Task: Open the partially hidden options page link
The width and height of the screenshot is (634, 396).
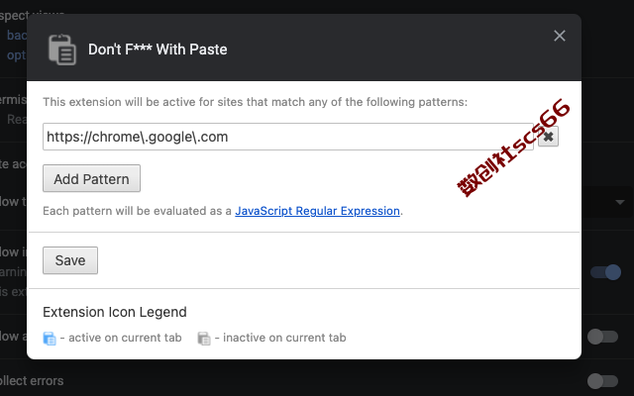Action: pos(16,55)
